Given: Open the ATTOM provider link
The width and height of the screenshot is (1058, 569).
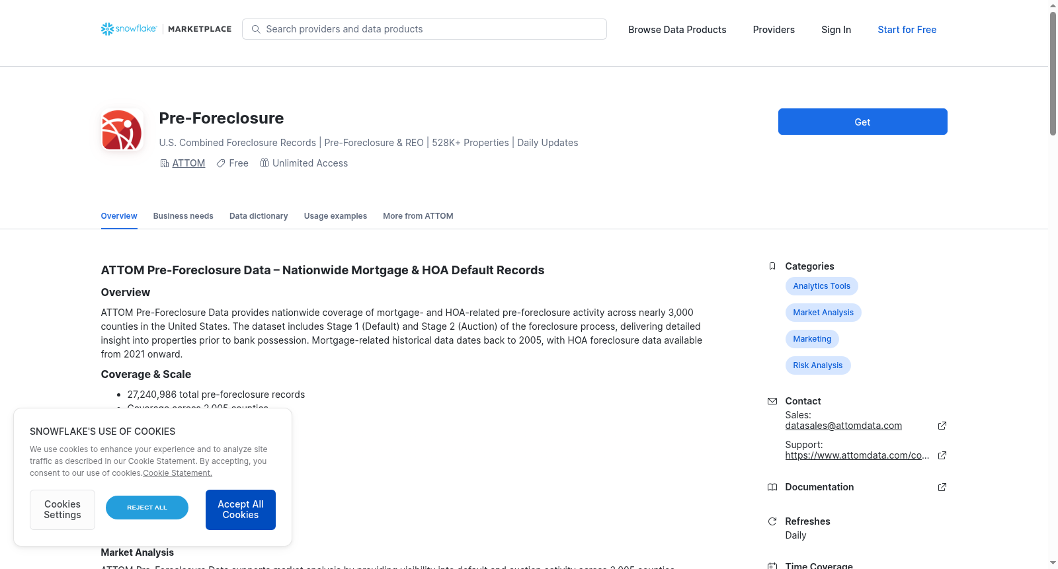Looking at the screenshot, I should coord(188,163).
